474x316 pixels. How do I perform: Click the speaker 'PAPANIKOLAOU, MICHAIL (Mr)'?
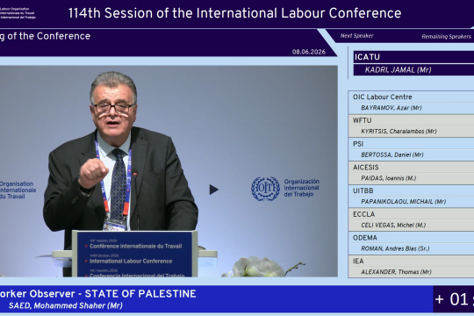[403, 202]
